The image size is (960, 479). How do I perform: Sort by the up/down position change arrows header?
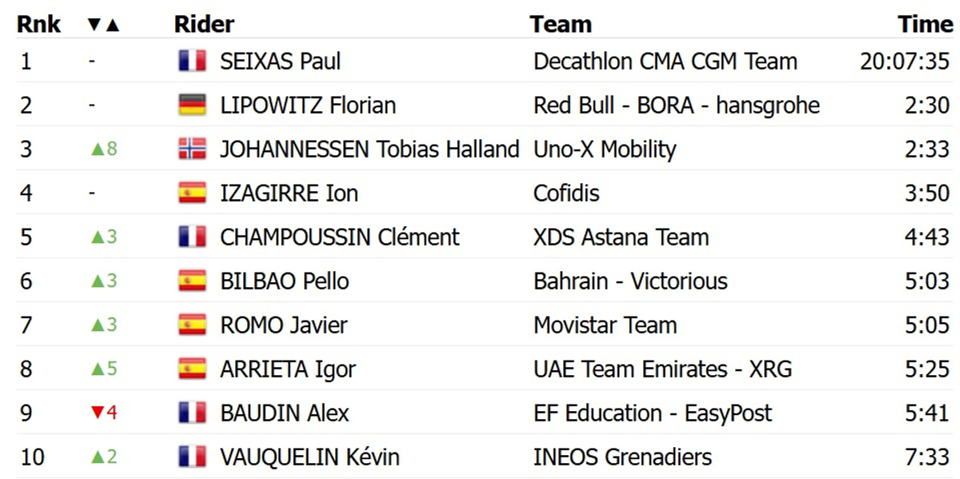coord(103,25)
